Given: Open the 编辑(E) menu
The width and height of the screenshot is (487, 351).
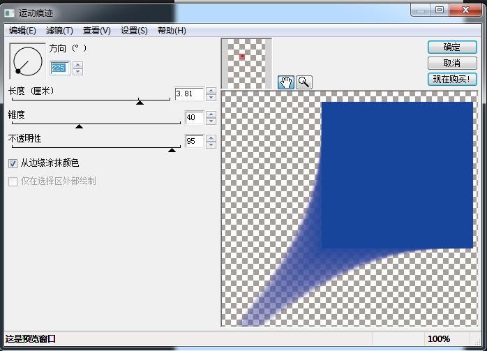Looking at the screenshot, I should click(x=22, y=31).
